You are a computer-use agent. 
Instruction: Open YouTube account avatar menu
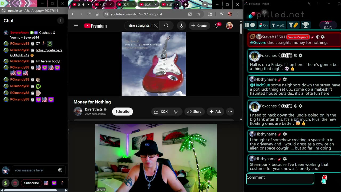[229, 26]
